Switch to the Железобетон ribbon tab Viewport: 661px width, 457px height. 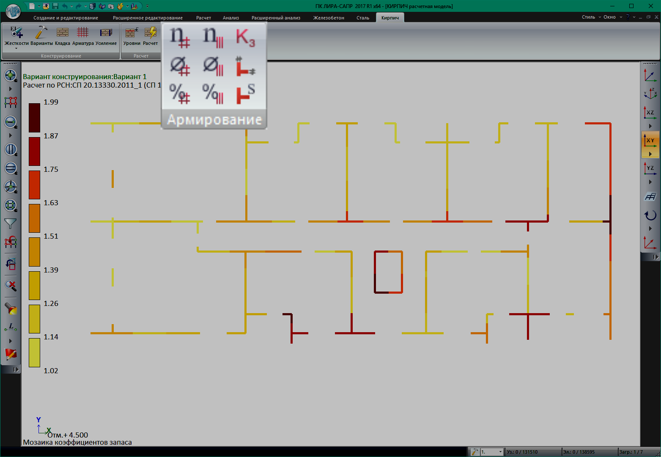[329, 18]
